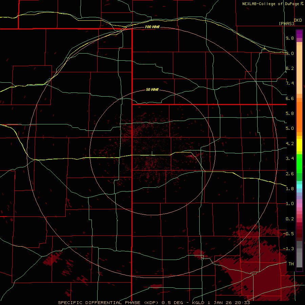Select the 1.8 value on the scale
The width and height of the screenshot is (305, 305).
click(x=290, y=189)
